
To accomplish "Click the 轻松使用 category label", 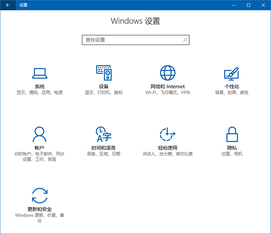I will click(168, 148).
